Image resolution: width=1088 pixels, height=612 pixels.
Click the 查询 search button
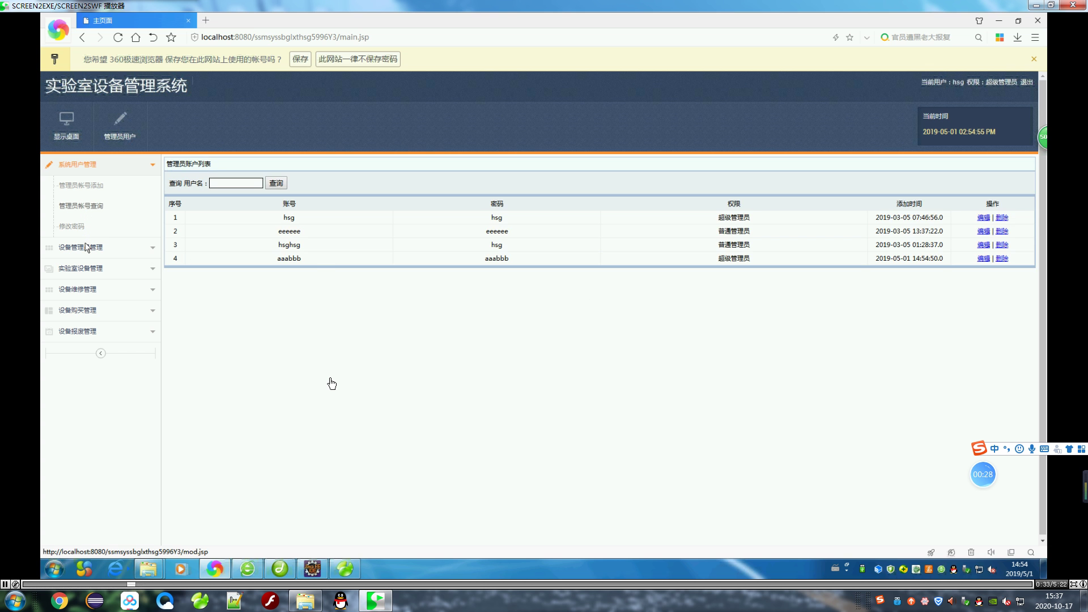pyautogui.click(x=276, y=184)
